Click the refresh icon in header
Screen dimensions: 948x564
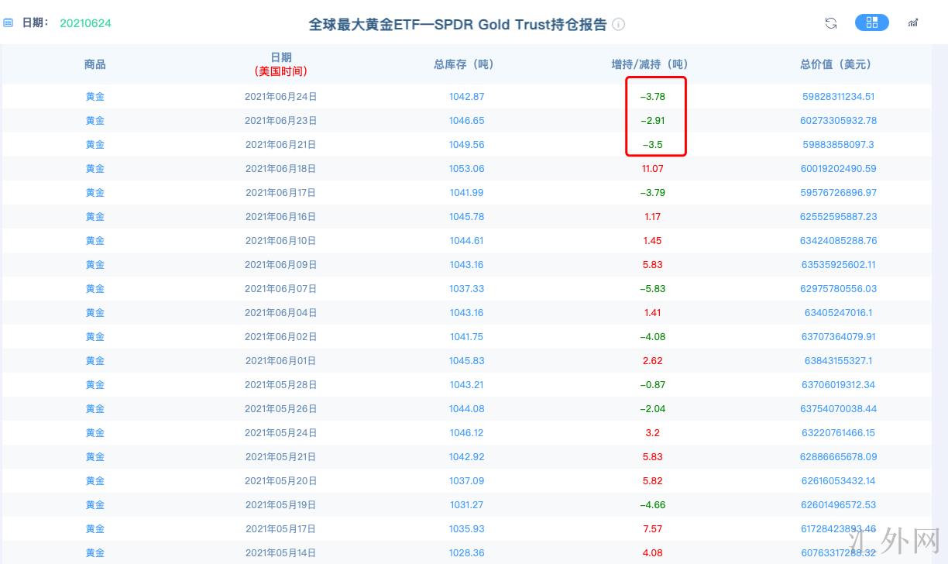point(831,23)
